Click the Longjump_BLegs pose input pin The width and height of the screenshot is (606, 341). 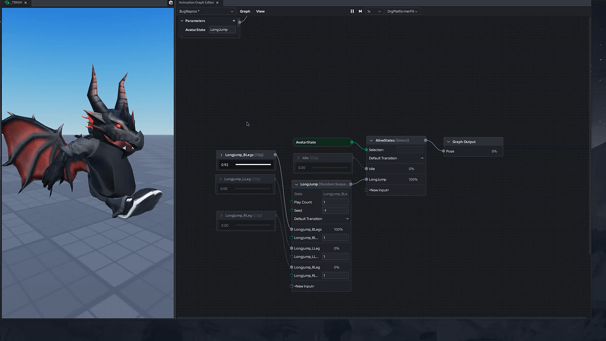[291, 229]
